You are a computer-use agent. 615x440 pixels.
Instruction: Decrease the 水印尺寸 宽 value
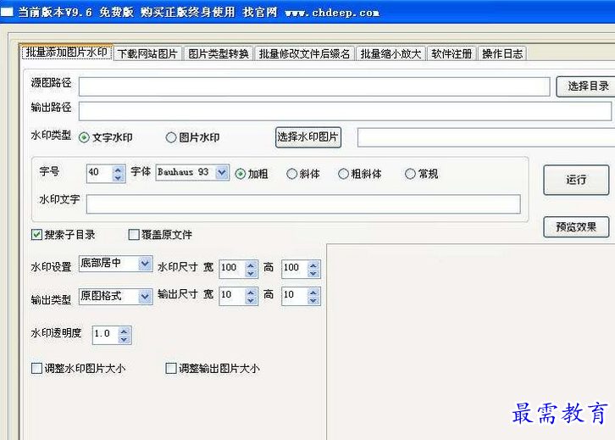tap(251, 274)
